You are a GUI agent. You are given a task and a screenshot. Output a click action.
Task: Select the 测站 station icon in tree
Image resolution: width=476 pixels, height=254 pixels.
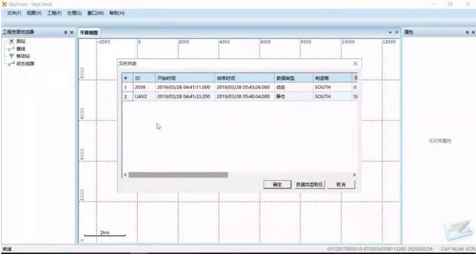coord(11,42)
